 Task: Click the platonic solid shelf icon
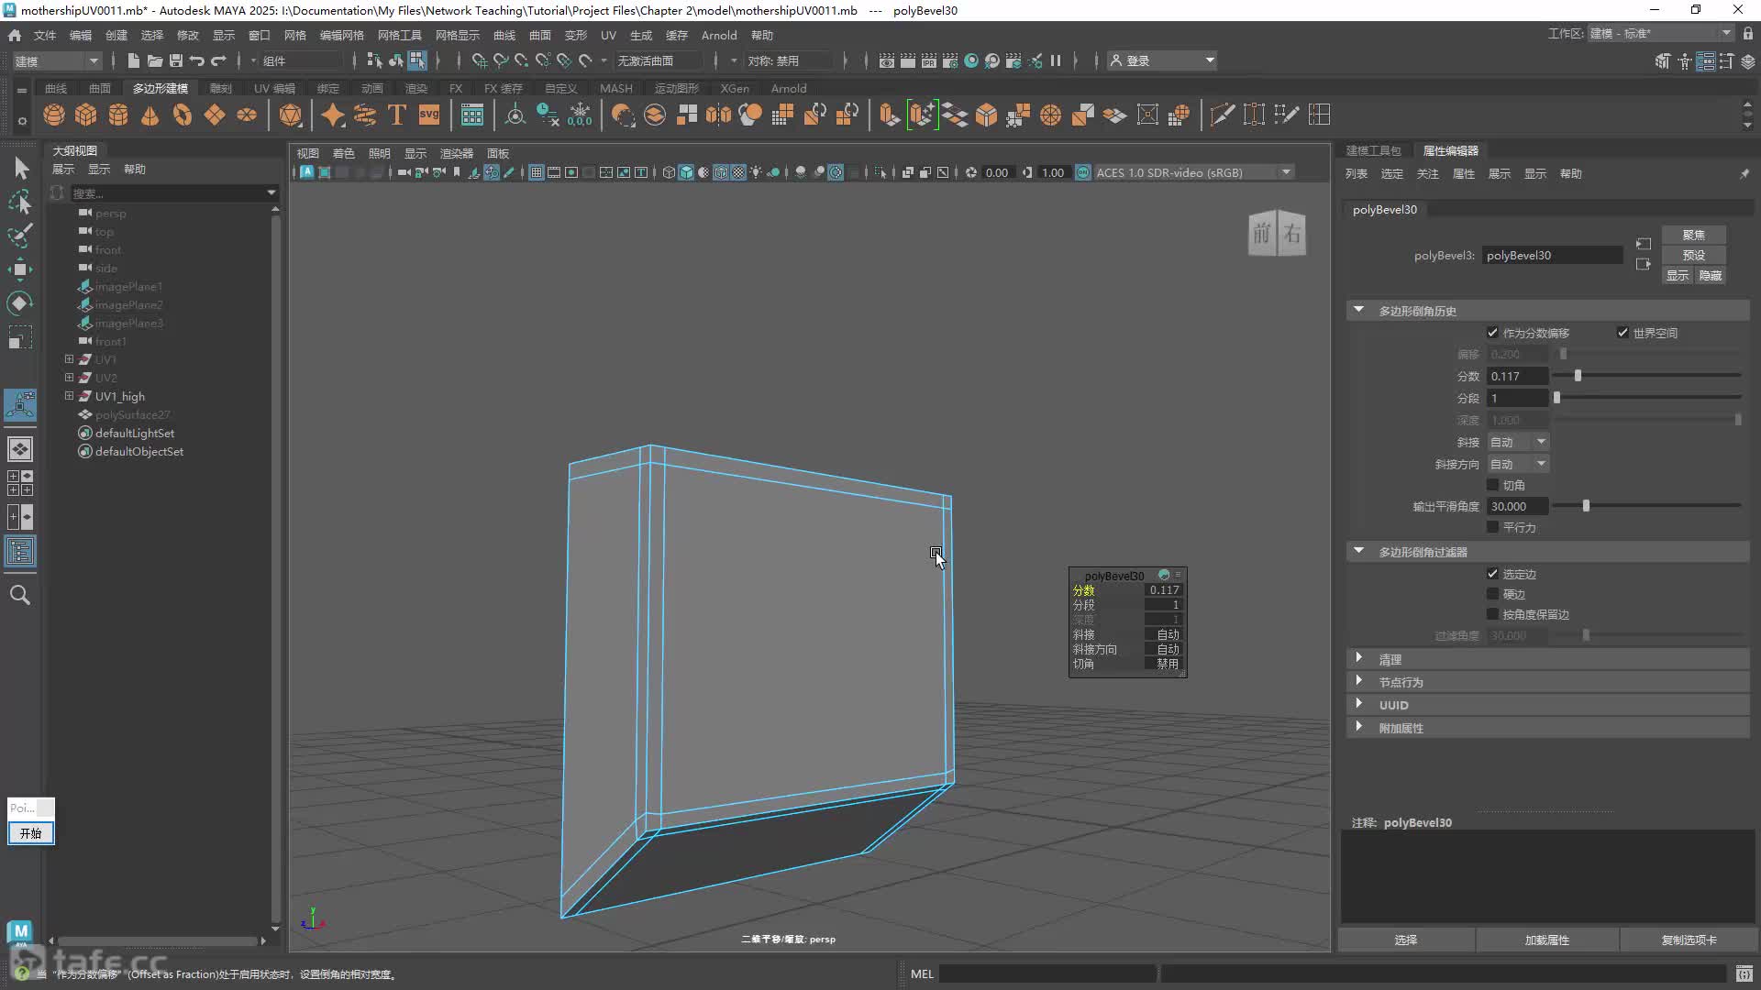(x=291, y=115)
